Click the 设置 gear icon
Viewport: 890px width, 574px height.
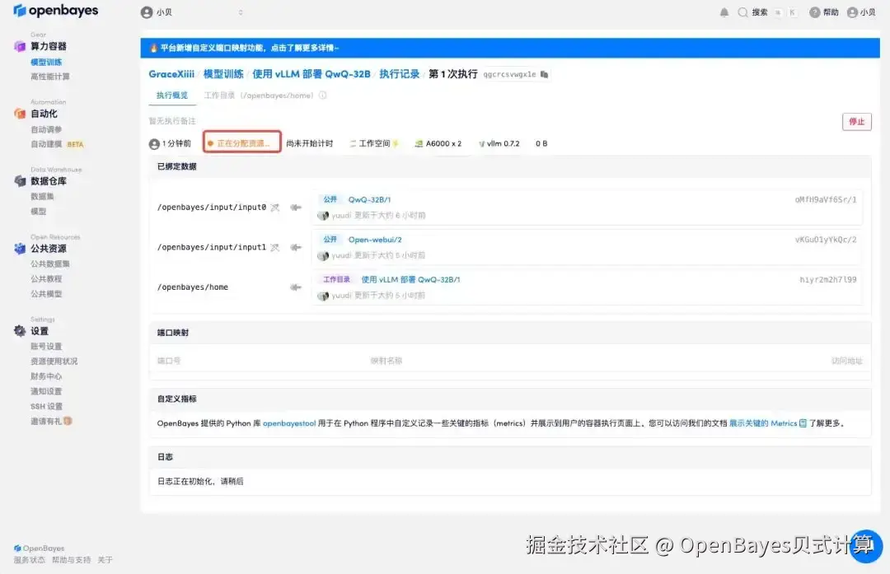[x=19, y=331]
